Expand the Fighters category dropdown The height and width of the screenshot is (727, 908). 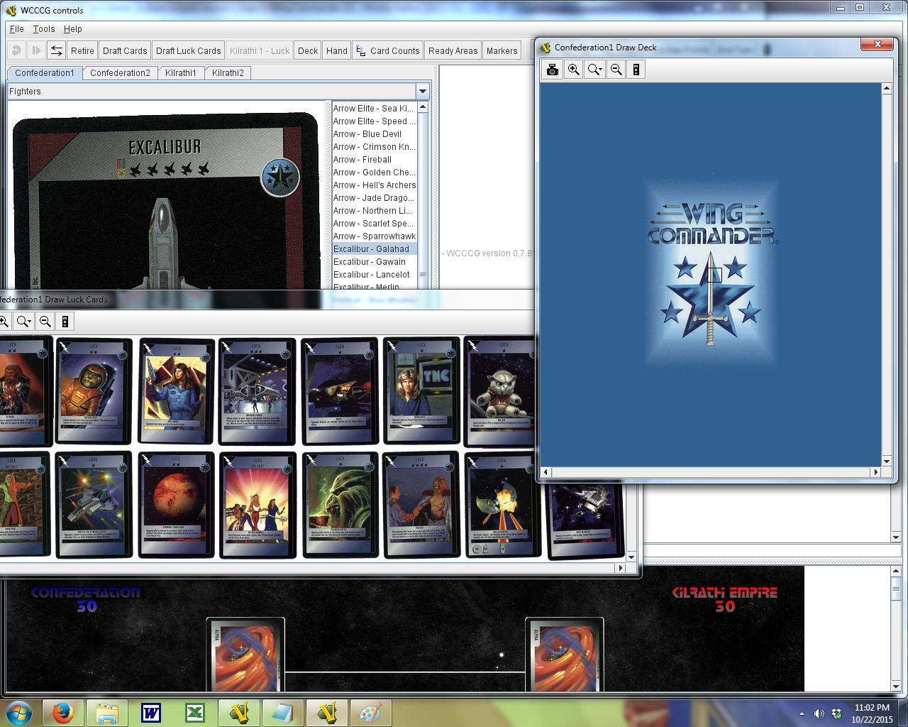click(x=423, y=92)
